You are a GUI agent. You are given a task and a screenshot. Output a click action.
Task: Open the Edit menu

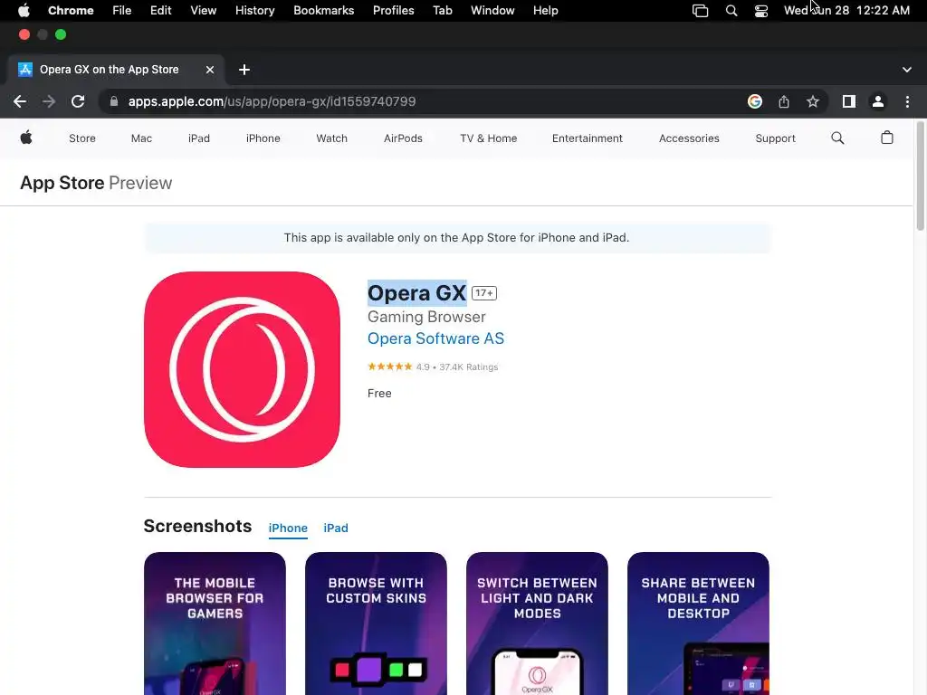[x=161, y=11]
